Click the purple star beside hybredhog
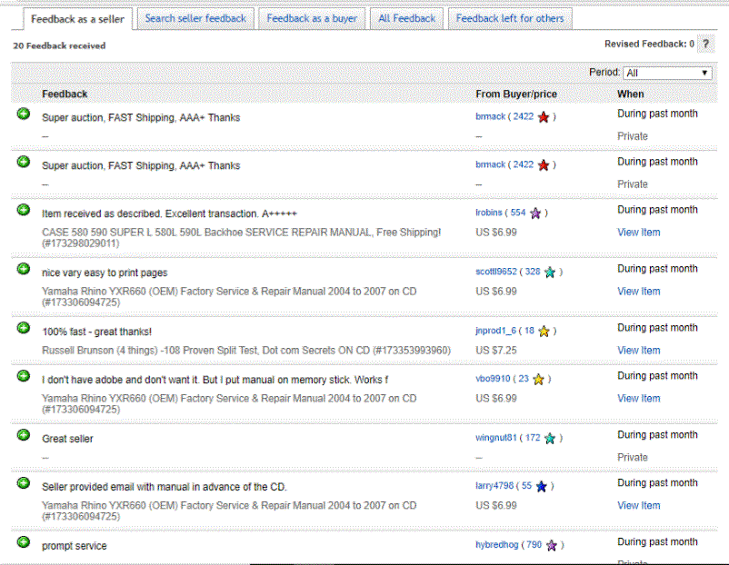Screen dimensions: 729x565 (551, 546)
